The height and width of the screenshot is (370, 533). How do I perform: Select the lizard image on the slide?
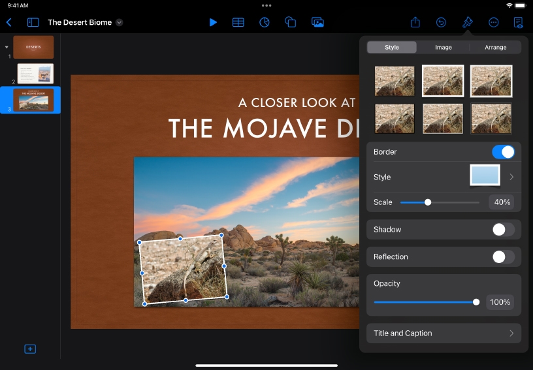[183, 270]
